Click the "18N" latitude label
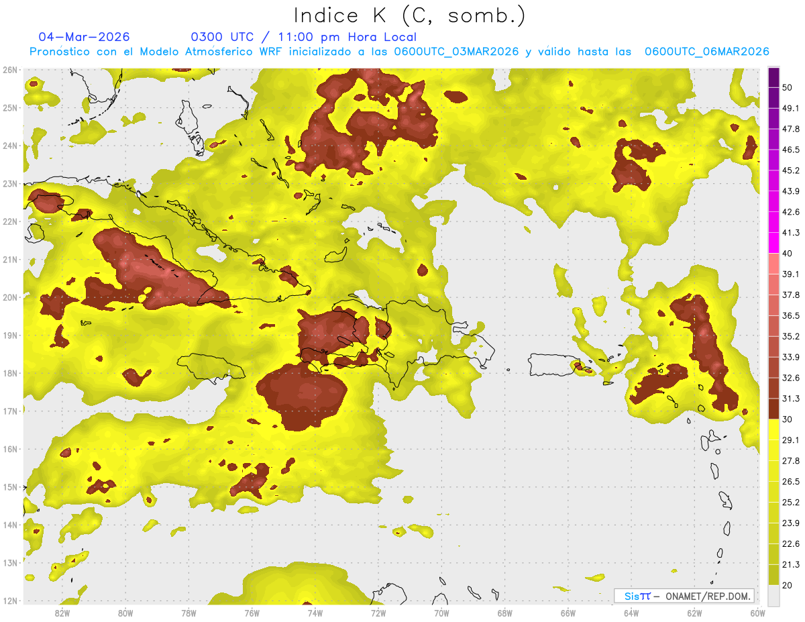 [x=10, y=373]
